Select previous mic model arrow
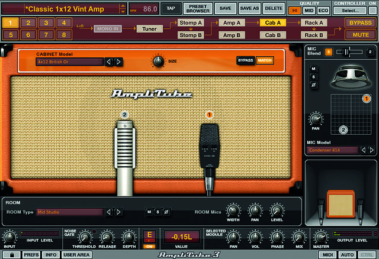 [363, 150]
